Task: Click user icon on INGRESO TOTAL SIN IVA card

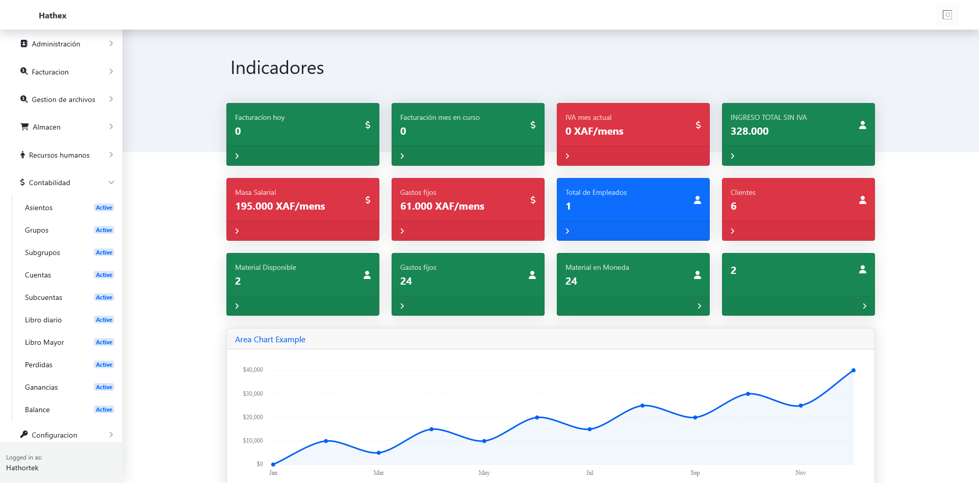Action: [x=863, y=125]
